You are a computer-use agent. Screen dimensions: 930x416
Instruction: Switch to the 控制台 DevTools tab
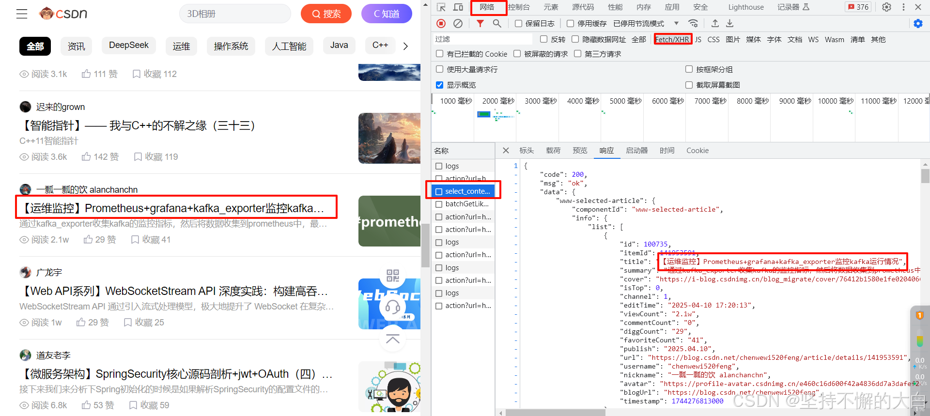click(519, 7)
